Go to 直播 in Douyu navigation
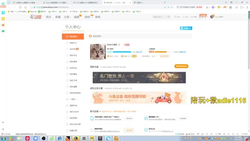Viewport: 250px width, 141px height. [x=58, y=17]
